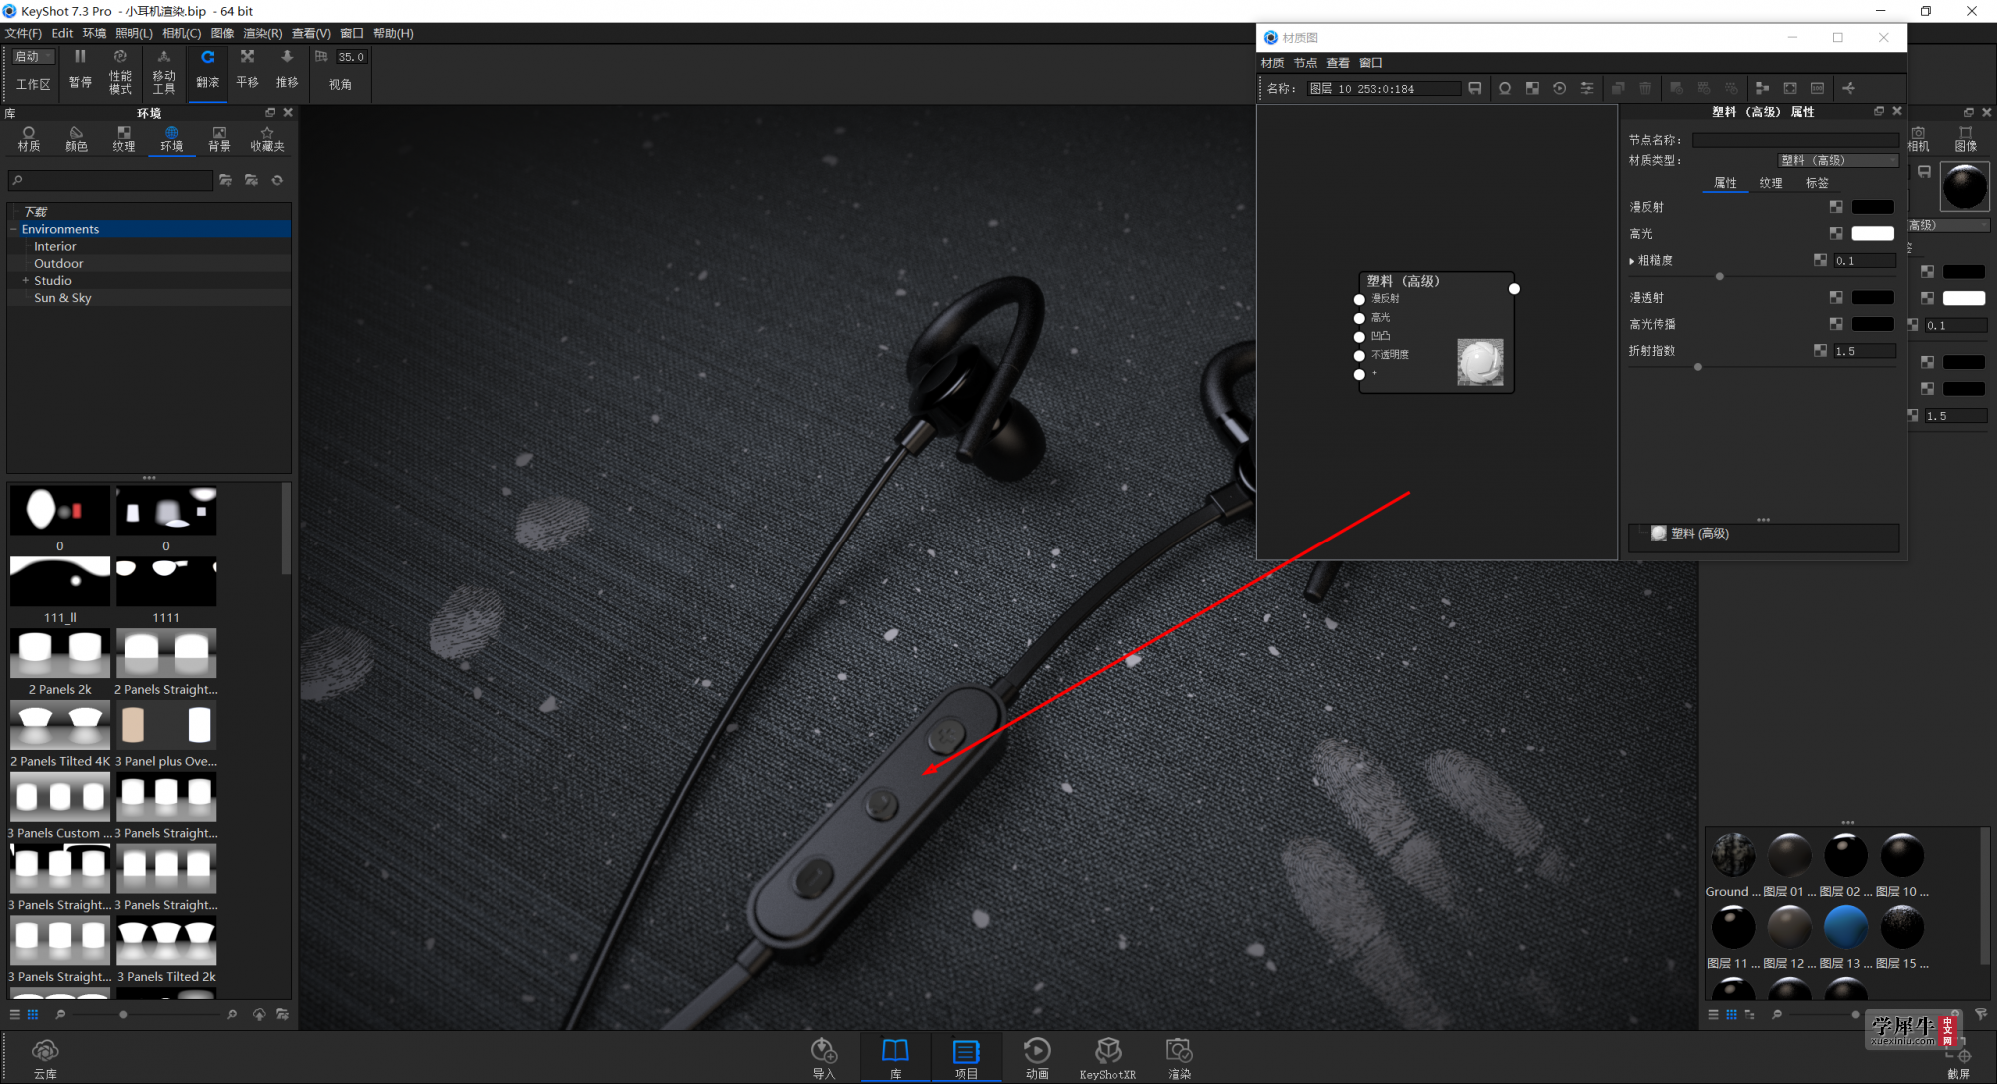The width and height of the screenshot is (1997, 1084).
Task: Select the Outdoor folder
Action: pyautogui.click(x=58, y=263)
